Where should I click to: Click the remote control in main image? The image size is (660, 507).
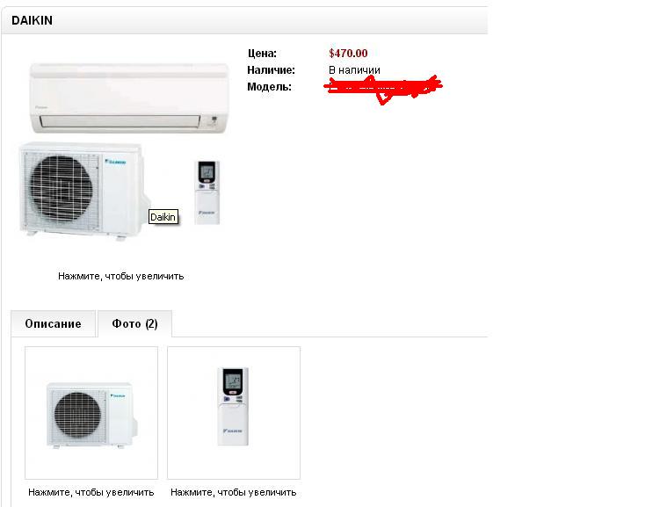(207, 192)
